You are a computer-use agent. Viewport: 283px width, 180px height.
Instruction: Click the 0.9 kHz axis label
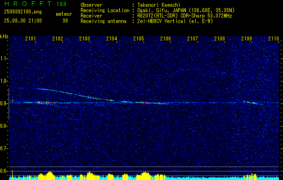(4, 103)
